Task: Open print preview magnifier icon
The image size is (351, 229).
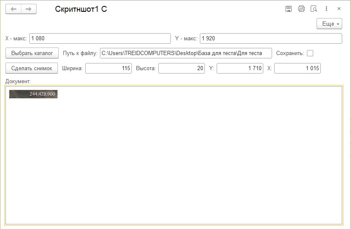Action: (x=314, y=9)
